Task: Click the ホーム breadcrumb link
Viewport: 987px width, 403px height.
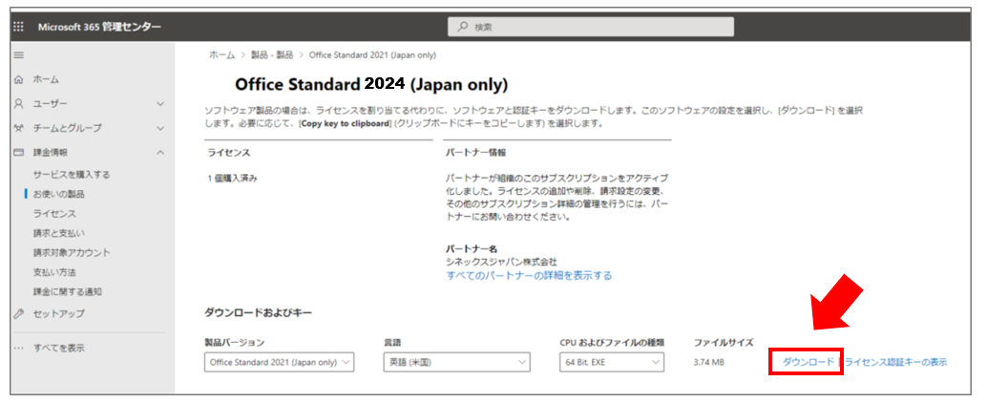Action: coord(221,55)
